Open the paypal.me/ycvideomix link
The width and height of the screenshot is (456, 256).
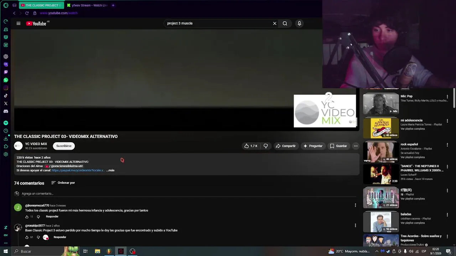(78, 170)
